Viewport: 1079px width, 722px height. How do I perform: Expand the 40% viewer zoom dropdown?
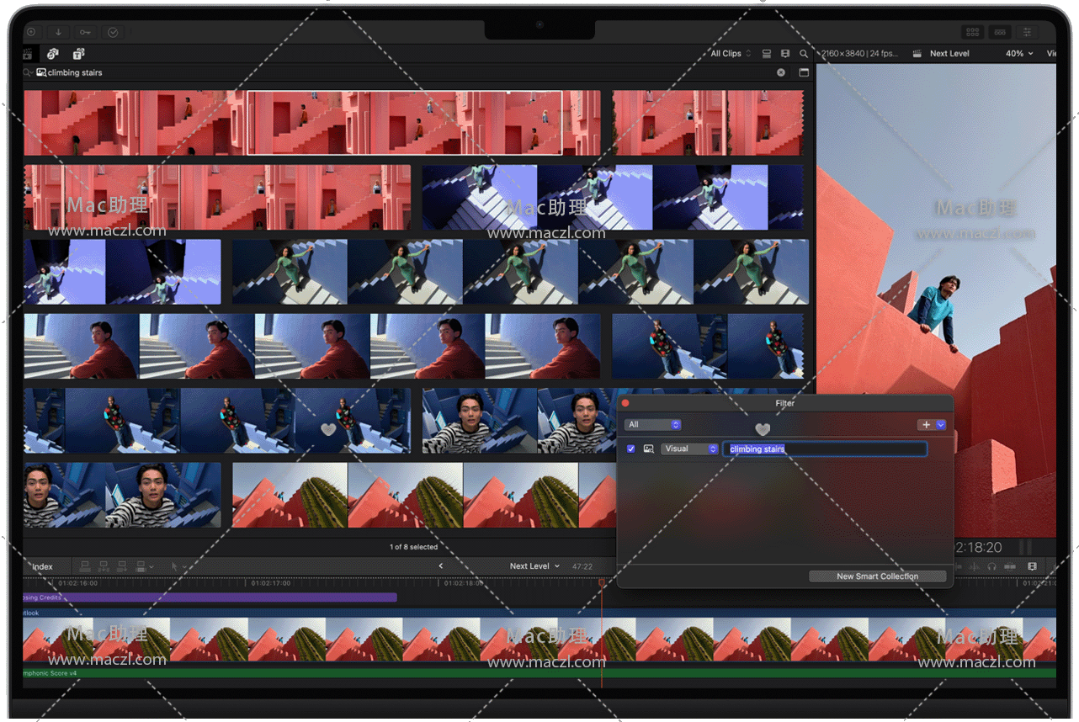pos(1018,54)
